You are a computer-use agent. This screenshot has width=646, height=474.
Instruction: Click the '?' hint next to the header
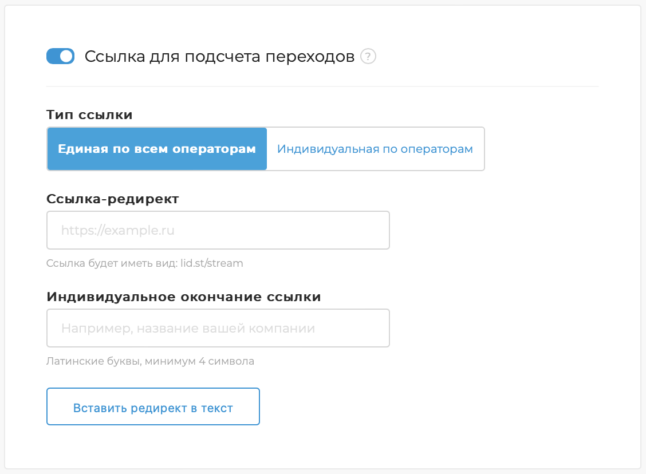[369, 57]
